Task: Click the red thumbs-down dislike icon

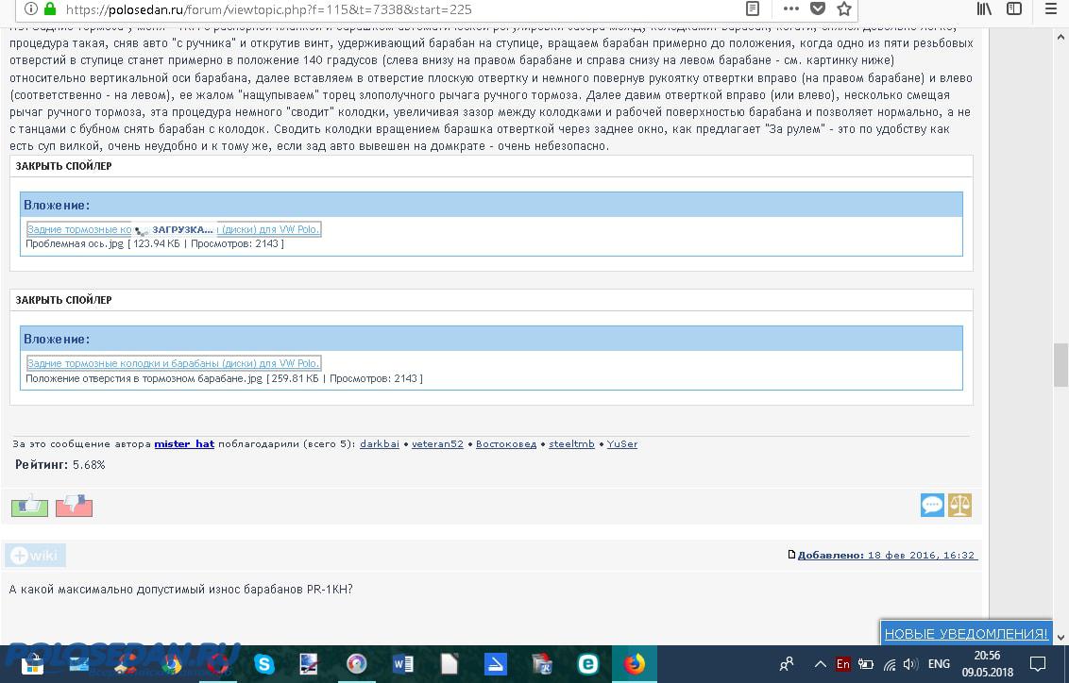Action: click(74, 506)
